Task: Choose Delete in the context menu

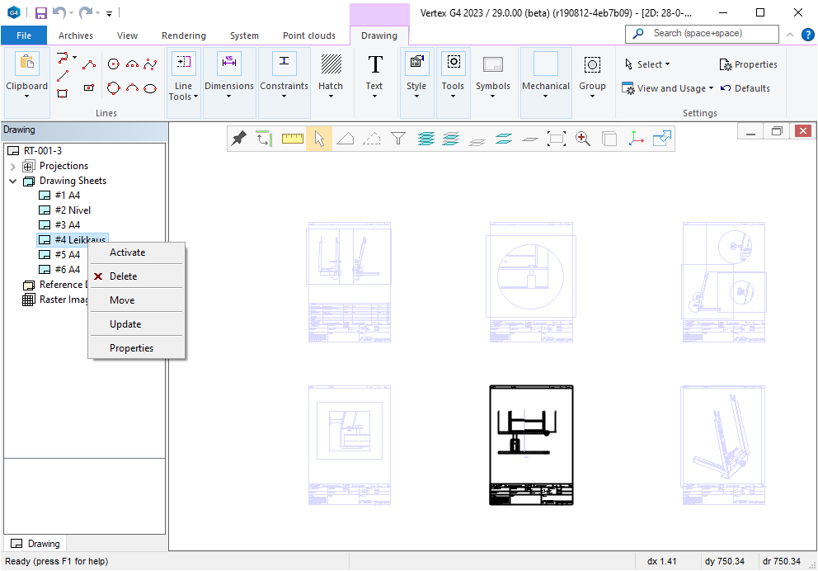Action: click(x=123, y=276)
